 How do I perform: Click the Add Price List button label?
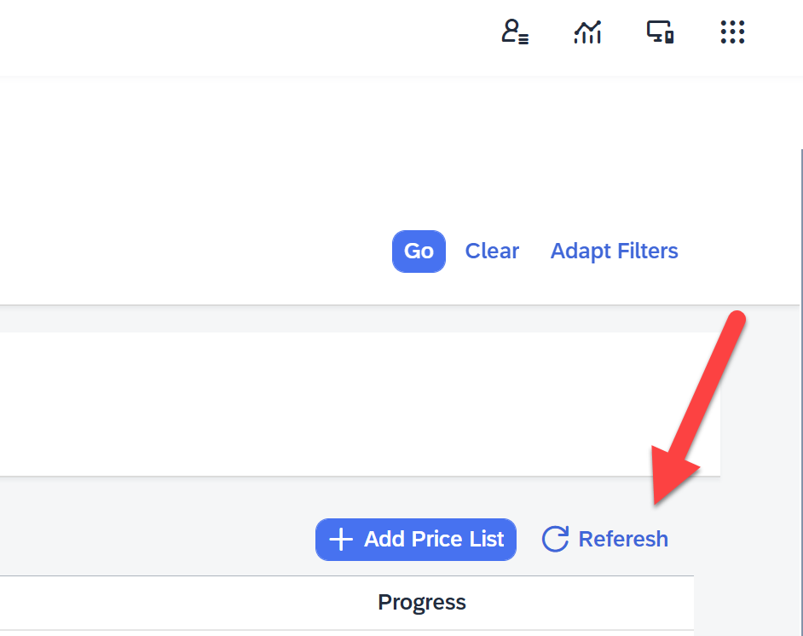434,540
